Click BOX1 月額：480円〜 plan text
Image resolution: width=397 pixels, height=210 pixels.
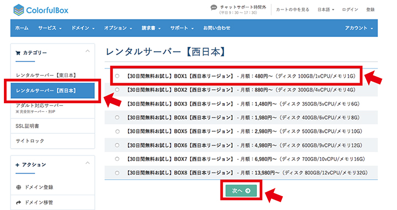click(x=242, y=76)
